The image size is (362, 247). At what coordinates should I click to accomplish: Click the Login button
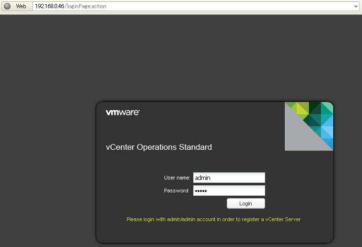(245, 203)
